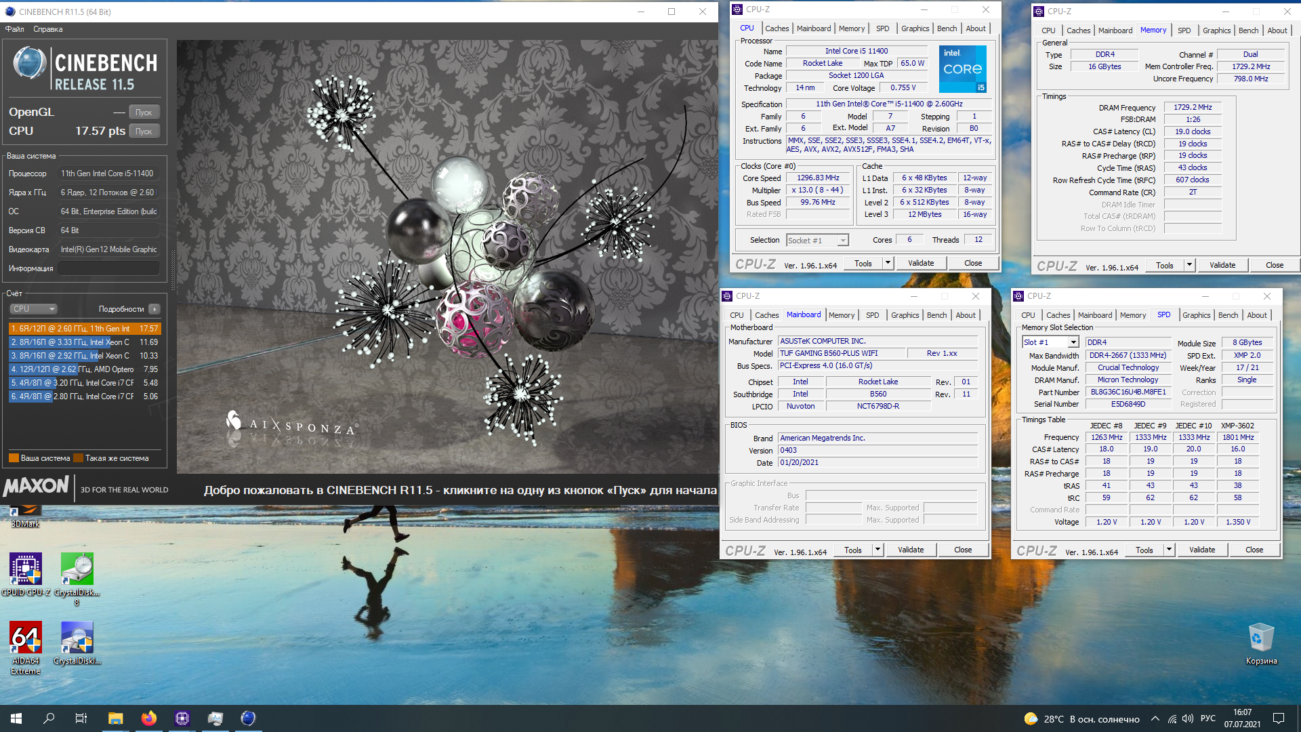Open the volume tray icon

(1187, 719)
